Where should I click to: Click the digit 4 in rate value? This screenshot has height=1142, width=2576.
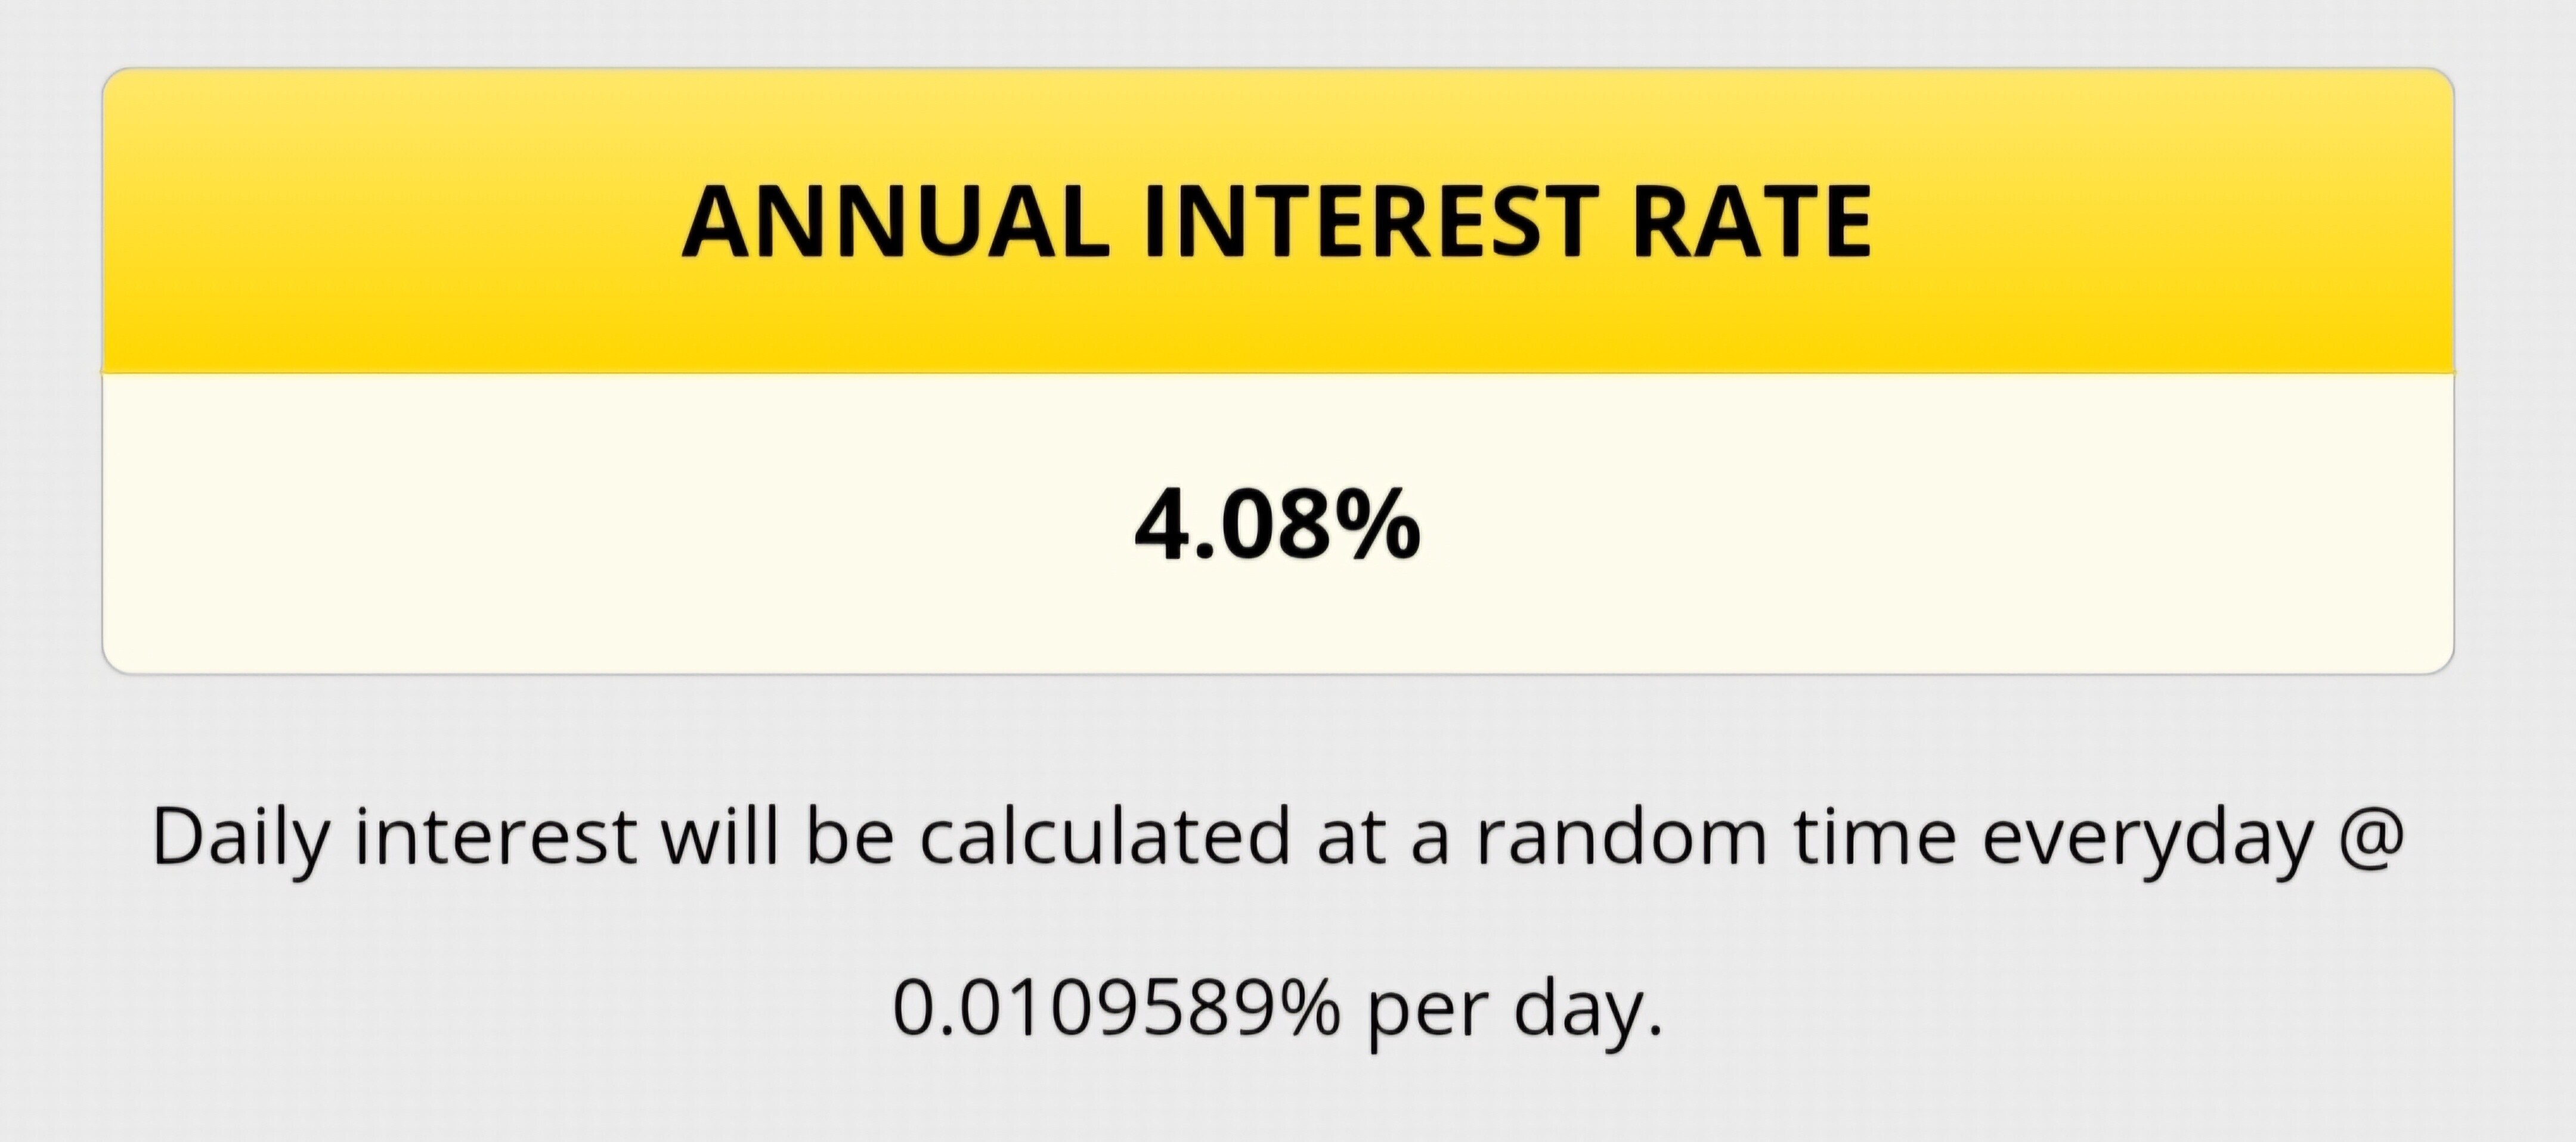pyautogui.click(x=1160, y=525)
